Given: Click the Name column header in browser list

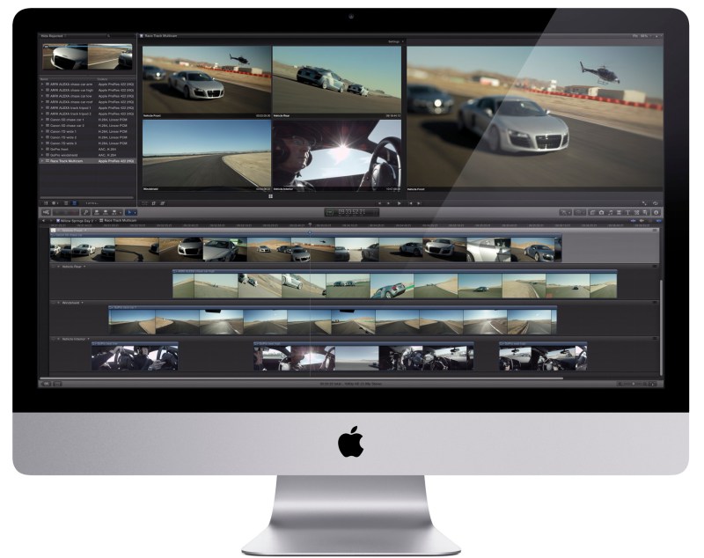Looking at the screenshot, I should pos(46,77).
